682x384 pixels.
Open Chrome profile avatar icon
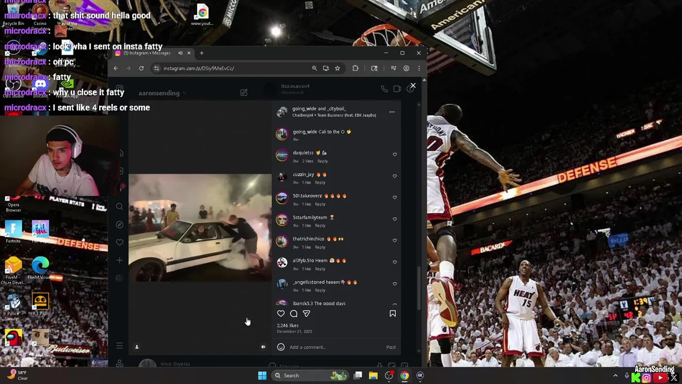(x=406, y=68)
